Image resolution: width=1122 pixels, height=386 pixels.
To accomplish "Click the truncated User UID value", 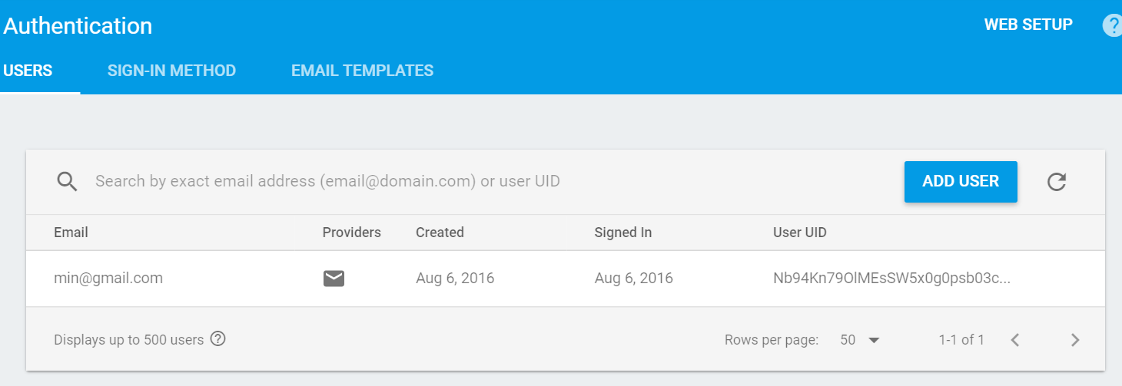I will pos(891,279).
